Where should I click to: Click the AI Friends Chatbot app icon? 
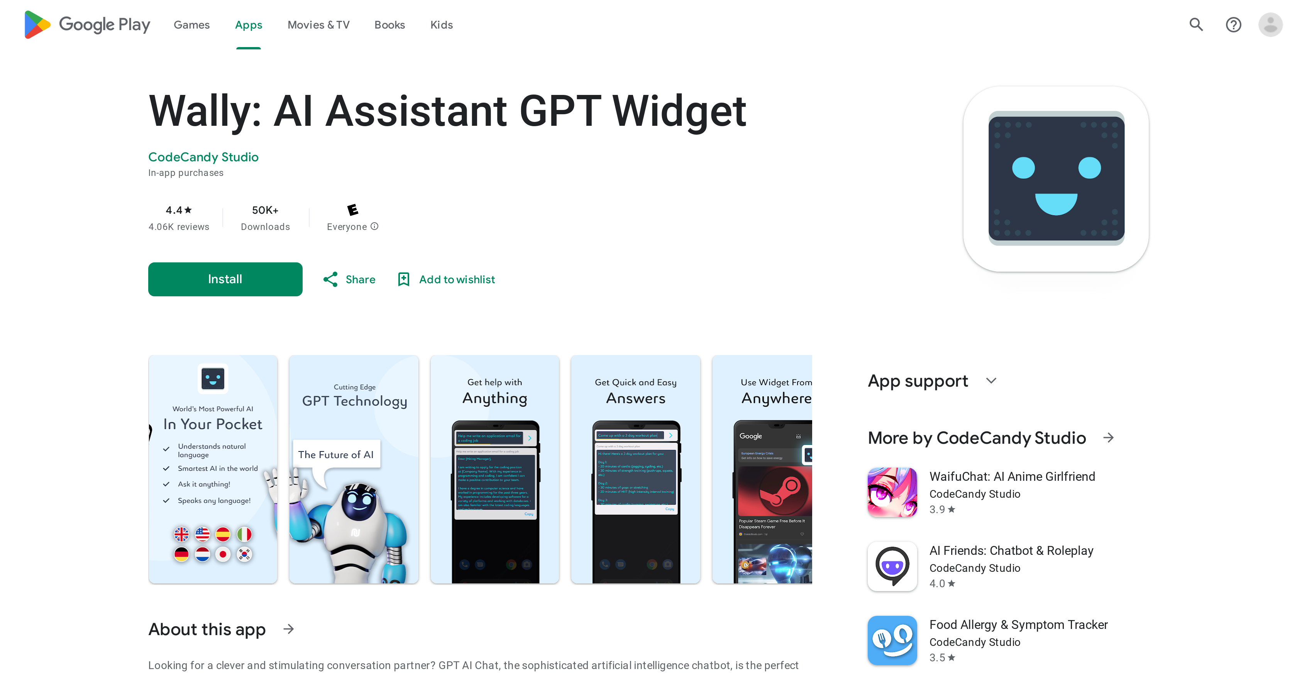click(x=892, y=566)
